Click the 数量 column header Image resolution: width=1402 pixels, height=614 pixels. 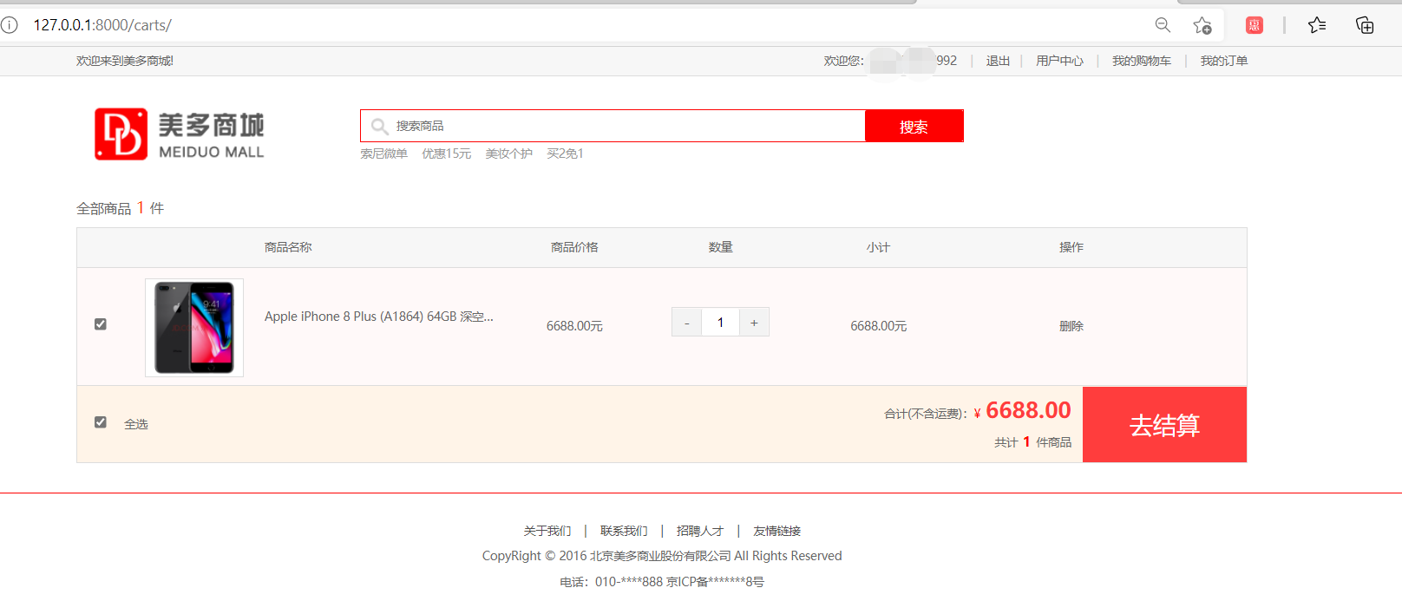(x=720, y=247)
